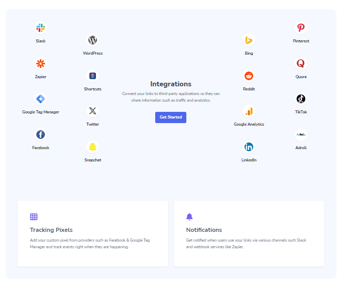The height and width of the screenshot is (285, 340).
Task: Click the Adroll logo icon
Action: point(301,134)
